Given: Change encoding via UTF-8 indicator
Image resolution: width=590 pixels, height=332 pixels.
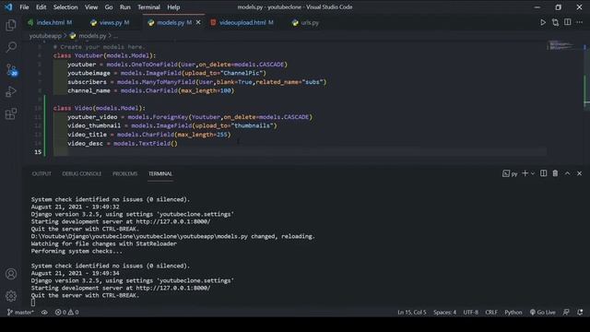Looking at the screenshot, I should click(x=470, y=312).
